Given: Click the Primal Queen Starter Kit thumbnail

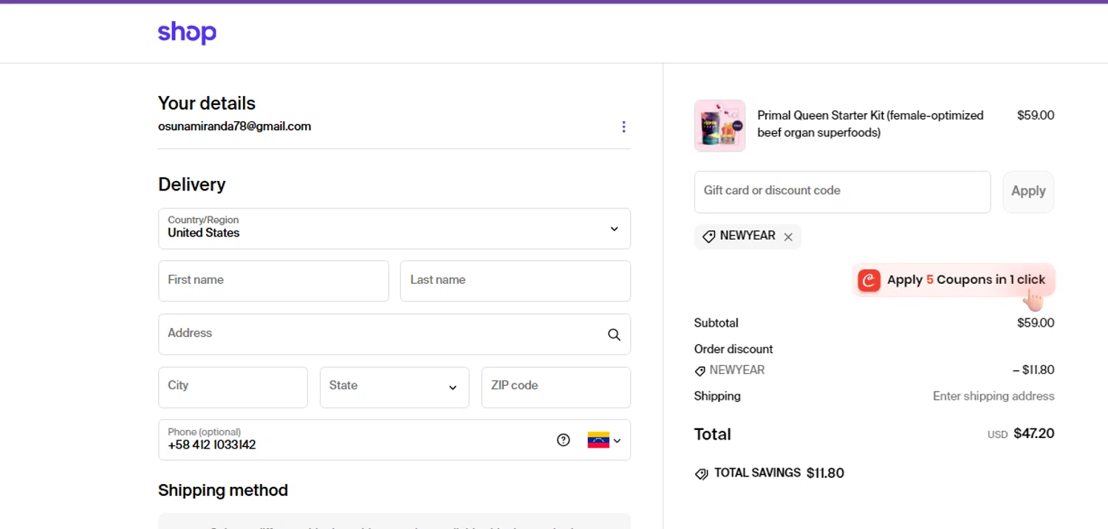Looking at the screenshot, I should [719, 126].
